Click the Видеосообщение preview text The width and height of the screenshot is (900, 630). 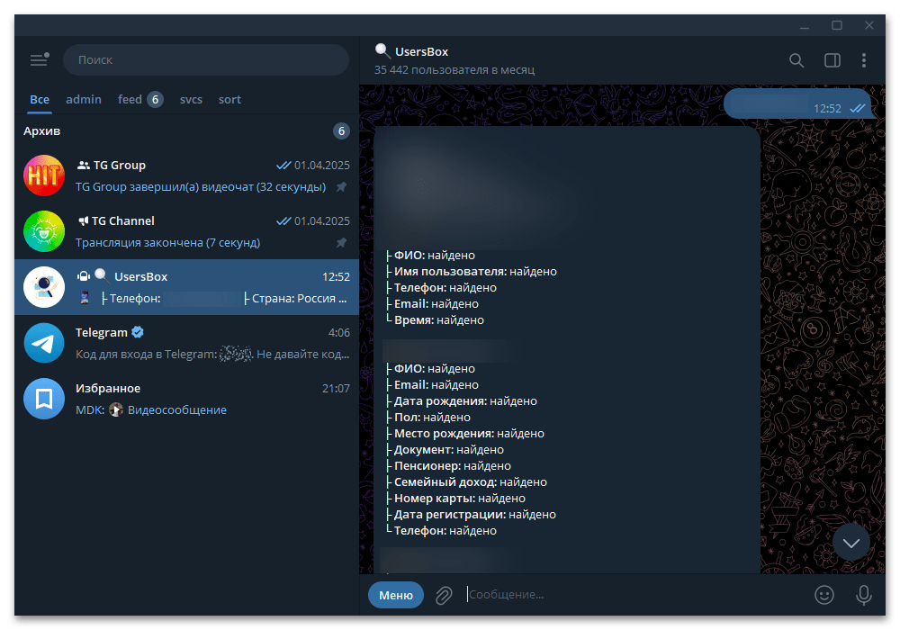click(x=176, y=410)
